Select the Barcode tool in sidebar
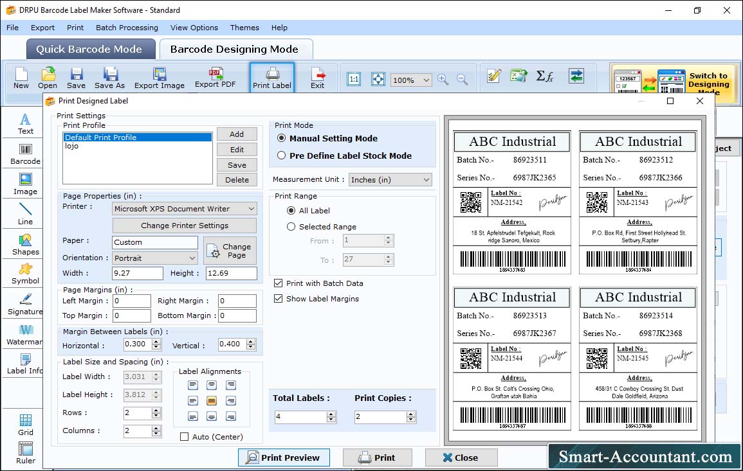This screenshot has width=743, height=471. pos(25,154)
